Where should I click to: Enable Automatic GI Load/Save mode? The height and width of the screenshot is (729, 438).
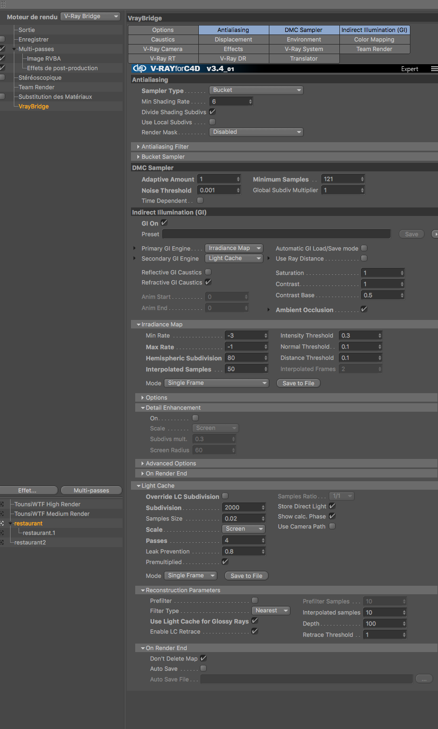[x=364, y=248]
